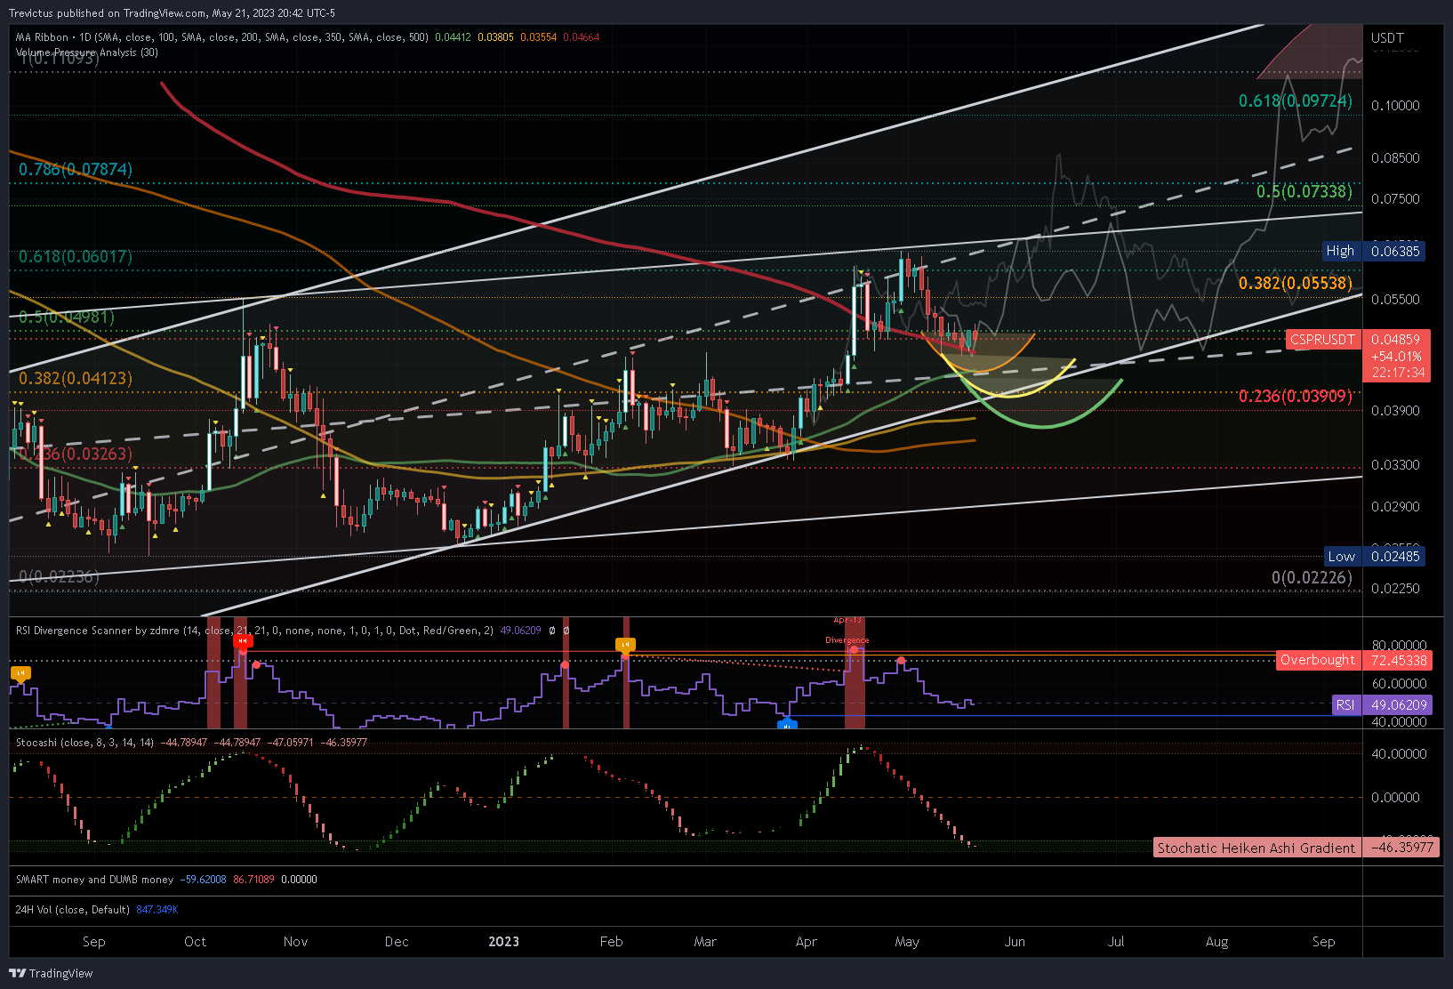Screen dimensions: 1453x989
Task: Click the 0(0.02226) Fibonacci label
Action: point(1312,578)
